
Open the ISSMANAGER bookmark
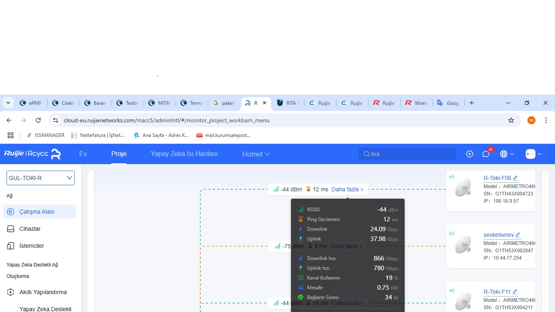pos(46,135)
